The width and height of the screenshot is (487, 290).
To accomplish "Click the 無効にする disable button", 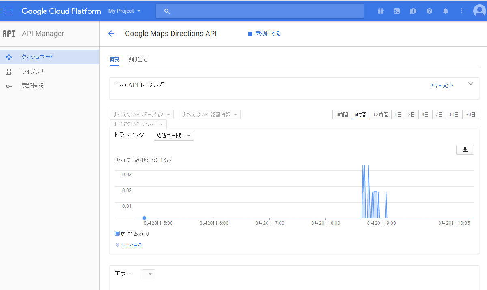I will tap(265, 34).
